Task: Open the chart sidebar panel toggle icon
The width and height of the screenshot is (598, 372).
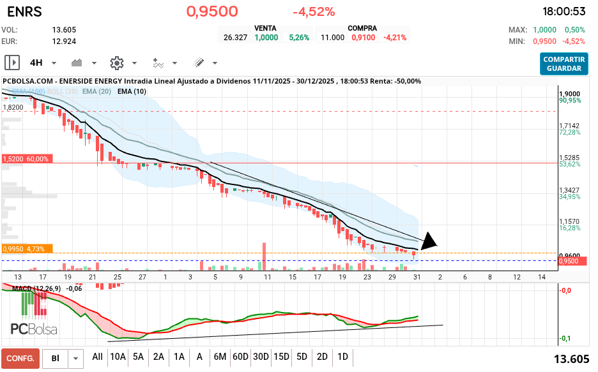Action: point(12,62)
